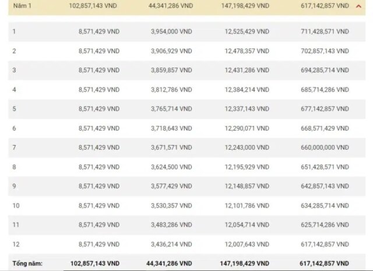The width and height of the screenshot is (373, 271).
Task: Select the 711,428,571 VND balance cell
Action: click(x=323, y=31)
